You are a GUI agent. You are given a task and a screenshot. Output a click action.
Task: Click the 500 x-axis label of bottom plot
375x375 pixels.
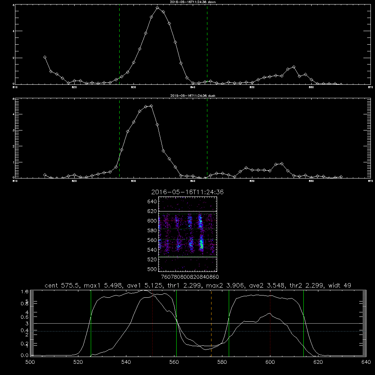[x=30, y=362]
